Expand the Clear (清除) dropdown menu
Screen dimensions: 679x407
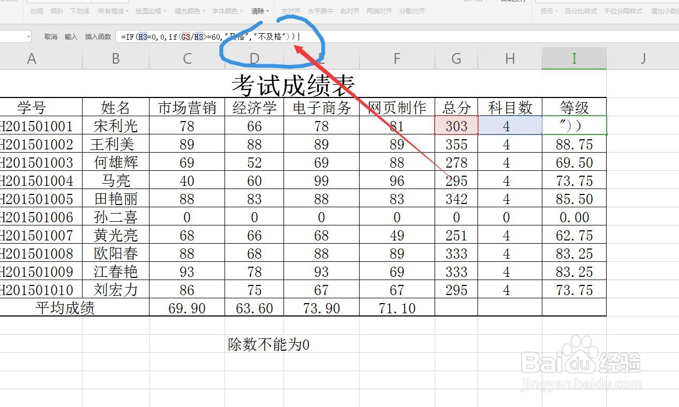coord(266,11)
